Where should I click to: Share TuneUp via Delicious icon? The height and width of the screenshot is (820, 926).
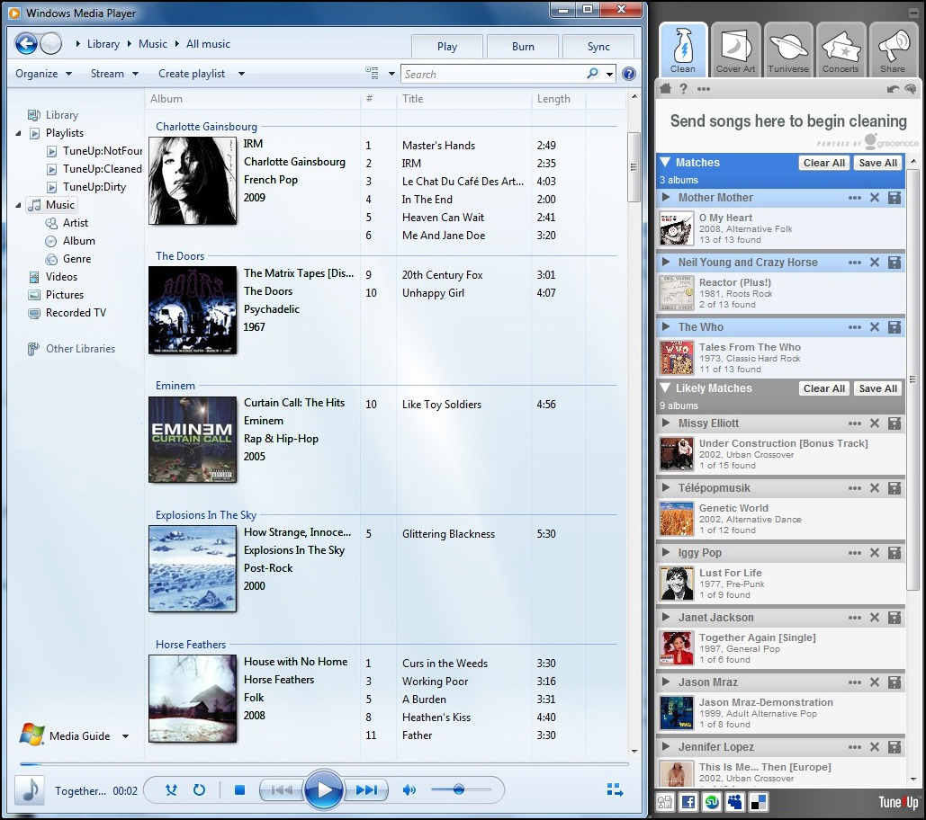(759, 802)
